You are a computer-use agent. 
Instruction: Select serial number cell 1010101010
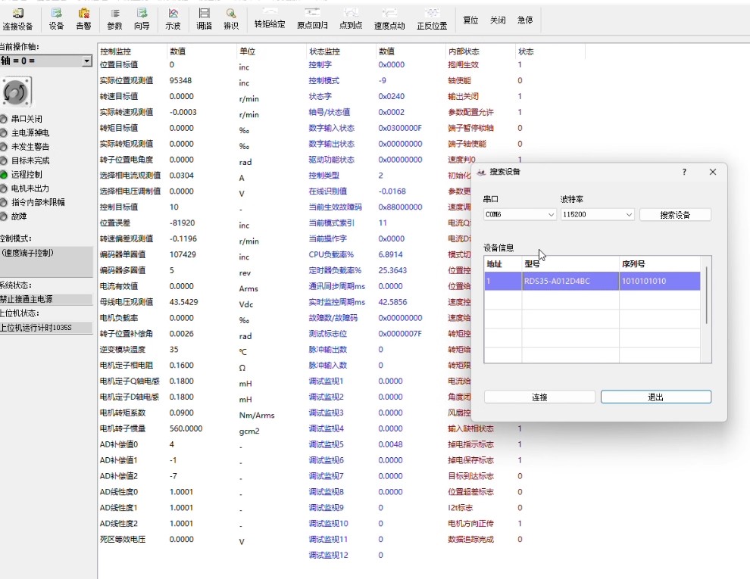point(660,281)
